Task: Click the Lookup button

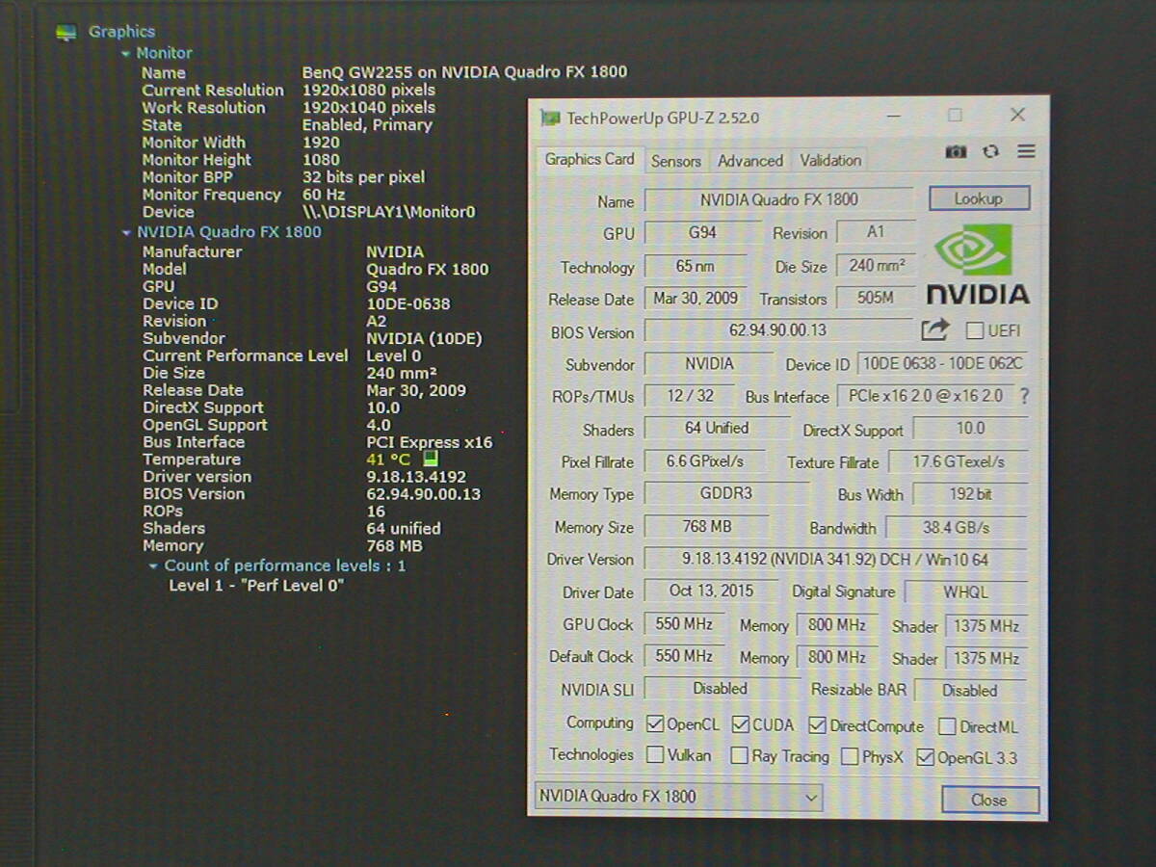Action: click(979, 198)
